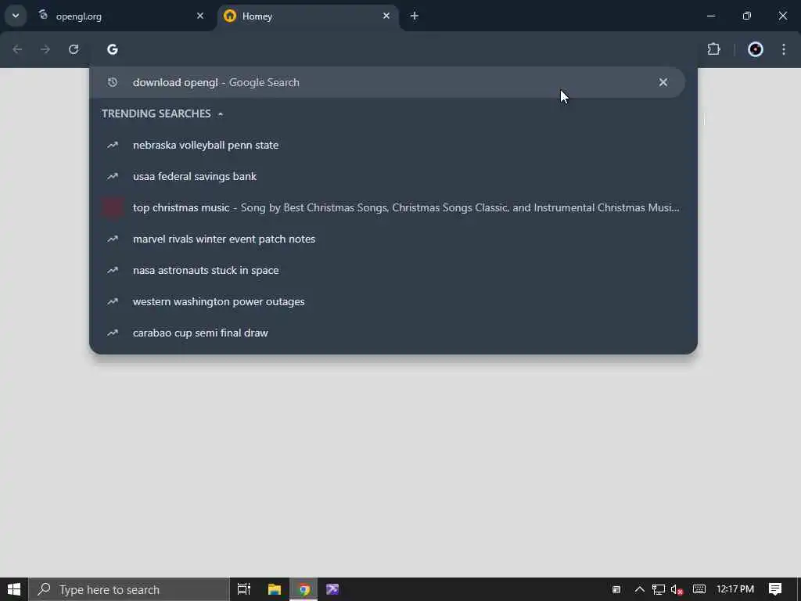This screenshot has height=601, width=801.
Task: Select 'top christmas music' suggestion
Action: (393, 207)
